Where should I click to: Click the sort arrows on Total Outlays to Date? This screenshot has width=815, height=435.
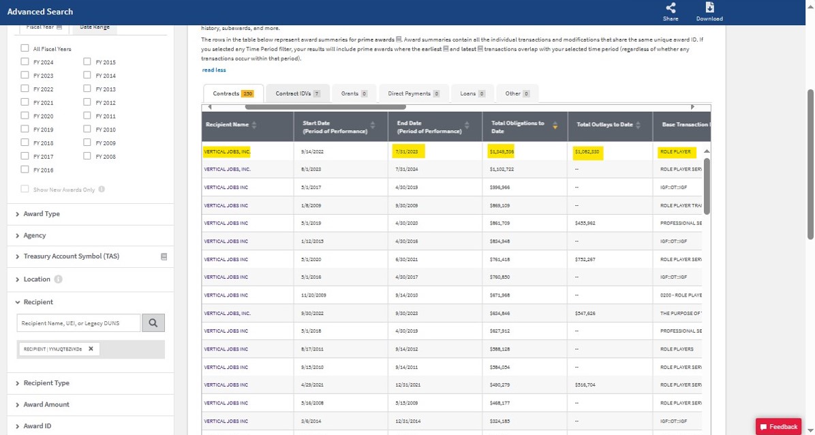click(639, 125)
